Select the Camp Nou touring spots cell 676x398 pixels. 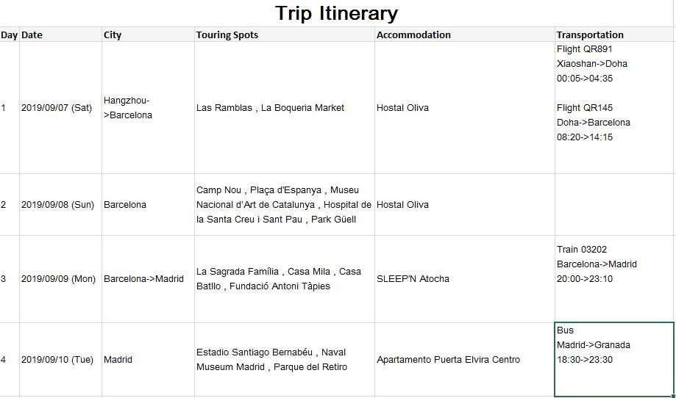point(284,205)
